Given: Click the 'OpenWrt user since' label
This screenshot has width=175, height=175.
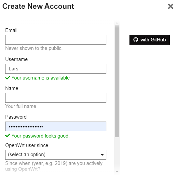Looking at the screenshot, I should 27,145.
